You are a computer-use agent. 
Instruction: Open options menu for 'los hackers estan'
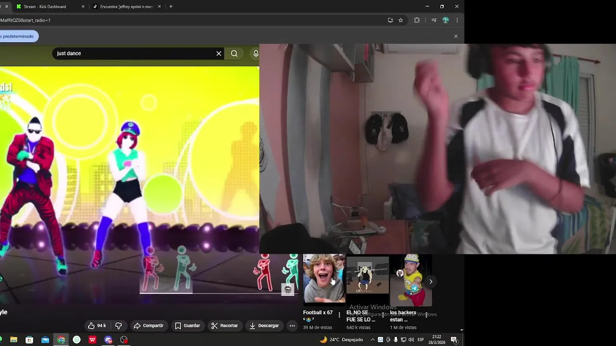point(426,315)
